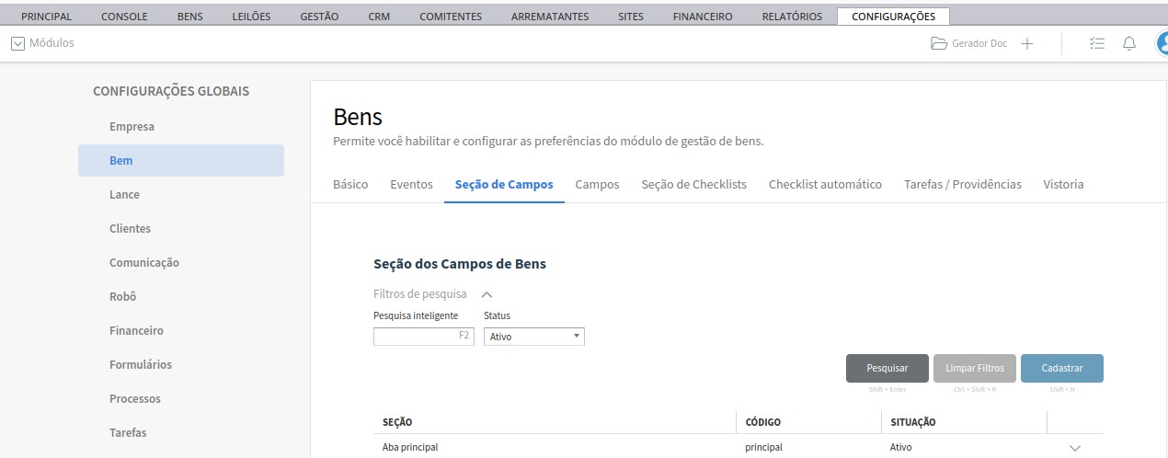The image size is (1168, 458).
Task: Open the FINANCEIRO top tab
Action: tap(703, 17)
